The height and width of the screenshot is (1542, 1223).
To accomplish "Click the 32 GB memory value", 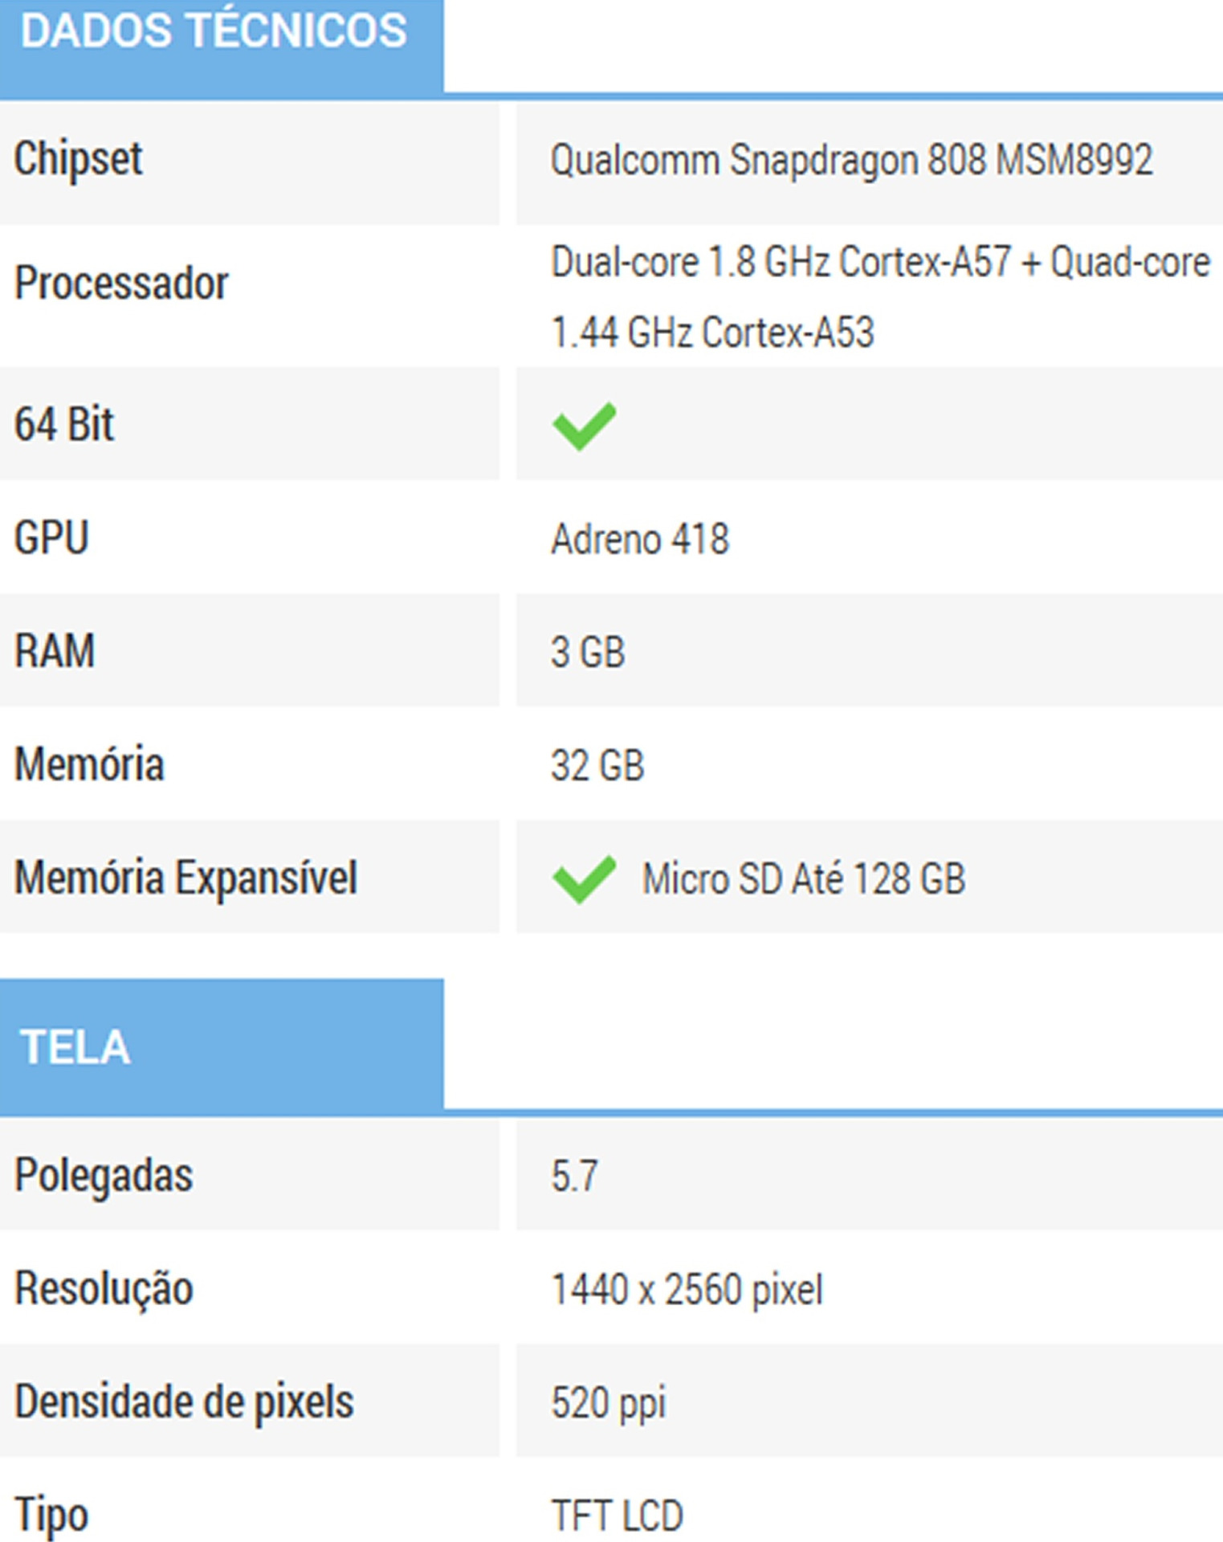I will click(597, 765).
